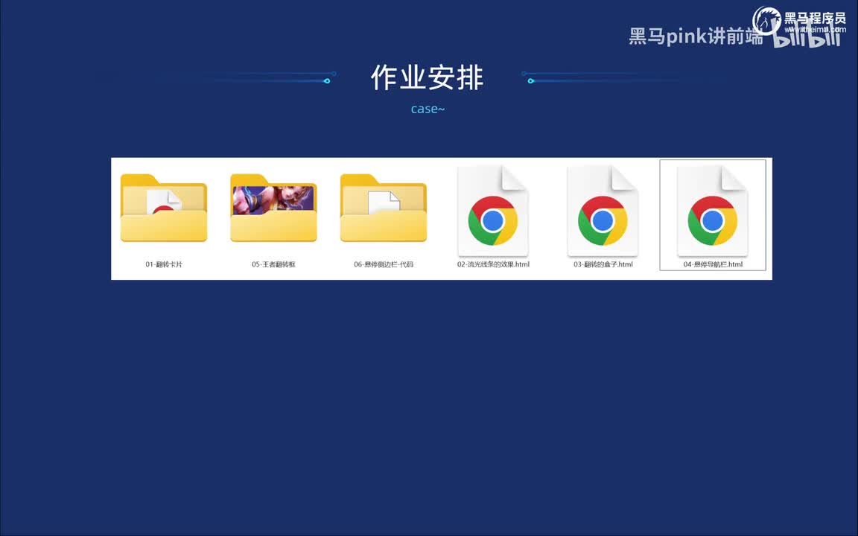Click the label 02-流光线条的效果.html
858x536 pixels.
point(493,264)
